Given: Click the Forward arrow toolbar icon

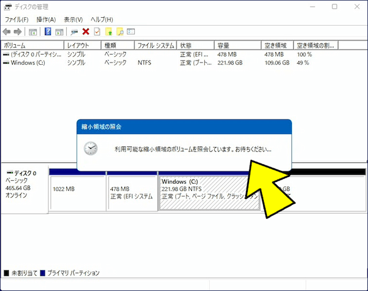Looking at the screenshot, I should click(x=18, y=32).
